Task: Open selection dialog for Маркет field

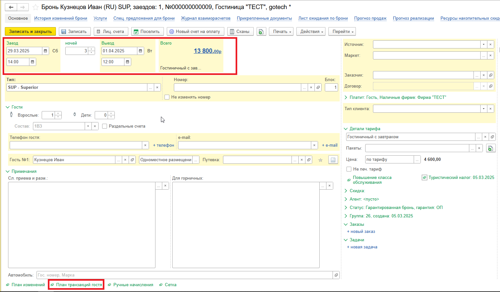Action: [484, 55]
